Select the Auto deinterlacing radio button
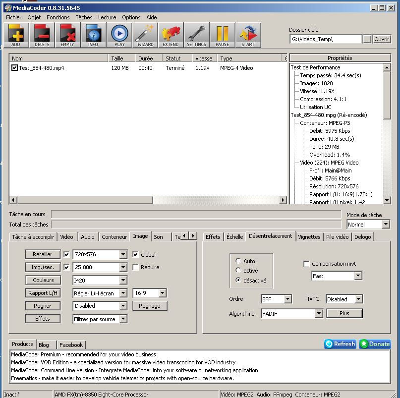This screenshot has width=400, height=398. [238, 261]
